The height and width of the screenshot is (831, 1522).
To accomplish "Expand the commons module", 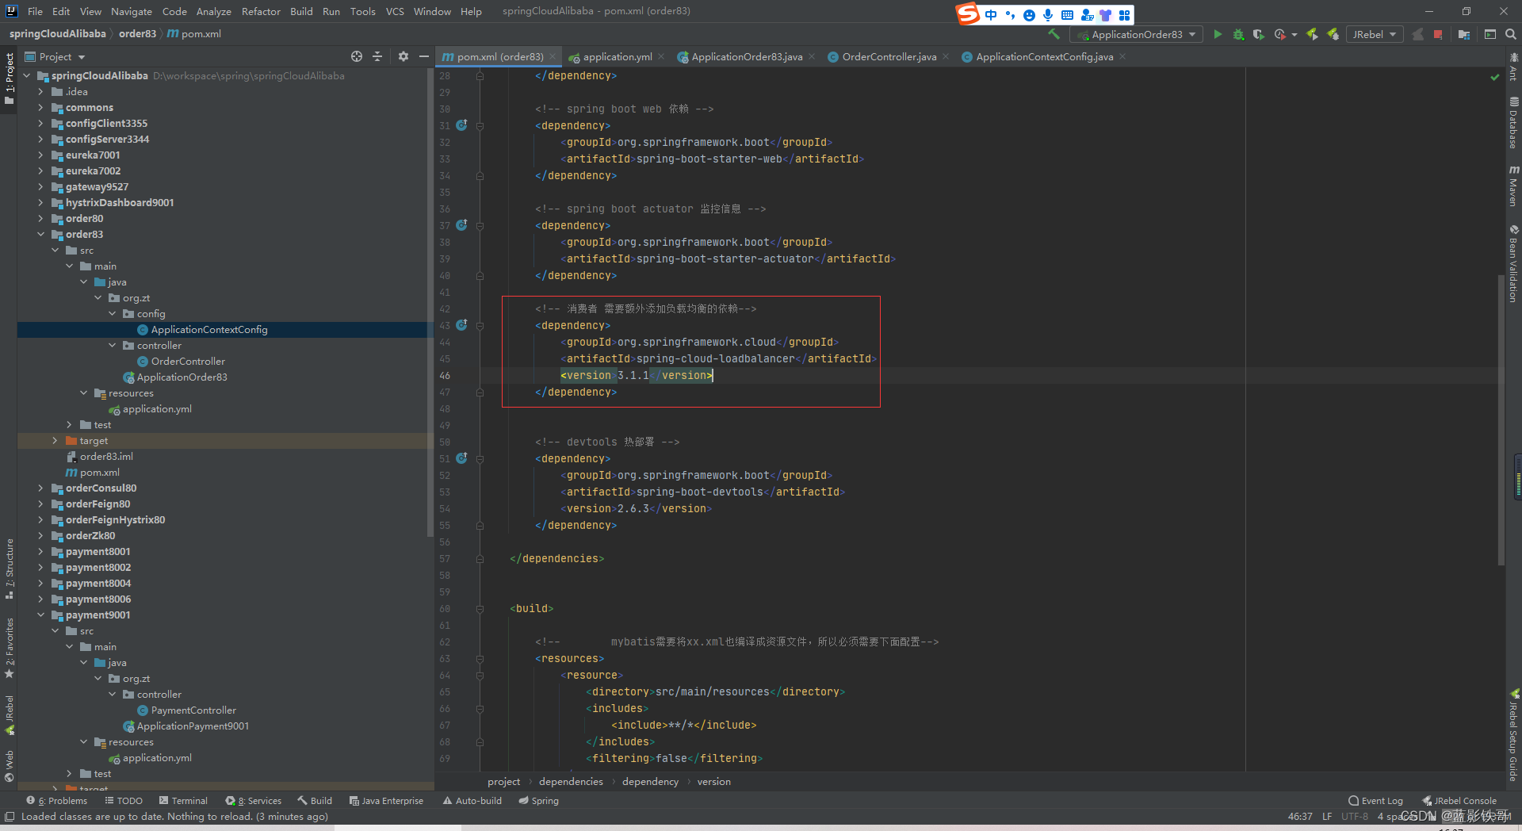I will (x=40, y=107).
